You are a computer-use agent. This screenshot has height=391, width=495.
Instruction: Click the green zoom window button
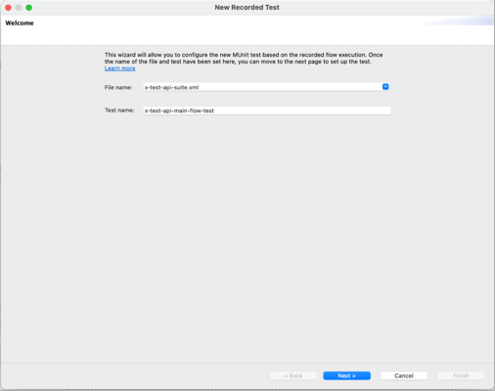tap(29, 8)
